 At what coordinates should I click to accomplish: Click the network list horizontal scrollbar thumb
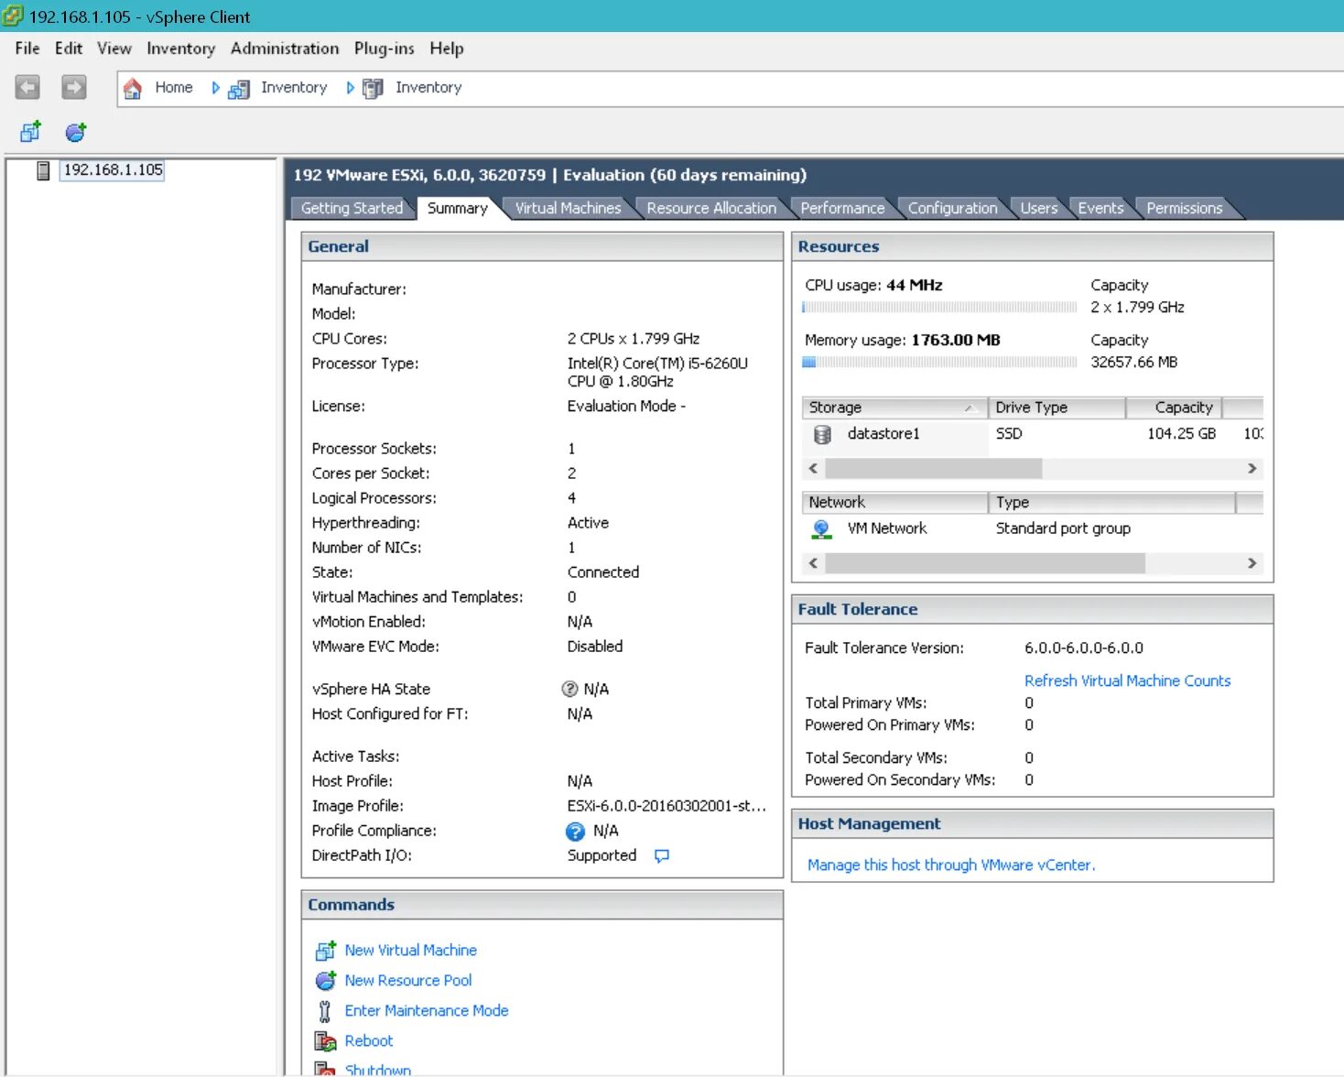coord(985,563)
